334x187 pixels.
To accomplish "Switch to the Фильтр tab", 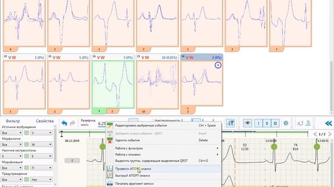I will pyautogui.click(x=13, y=121).
